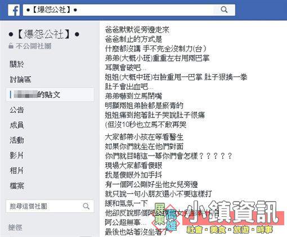Open the 公告 section
The image size is (287, 237).
(17, 110)
